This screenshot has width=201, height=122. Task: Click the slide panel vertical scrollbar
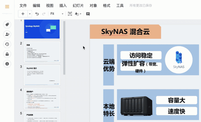(x=64, y=48)
